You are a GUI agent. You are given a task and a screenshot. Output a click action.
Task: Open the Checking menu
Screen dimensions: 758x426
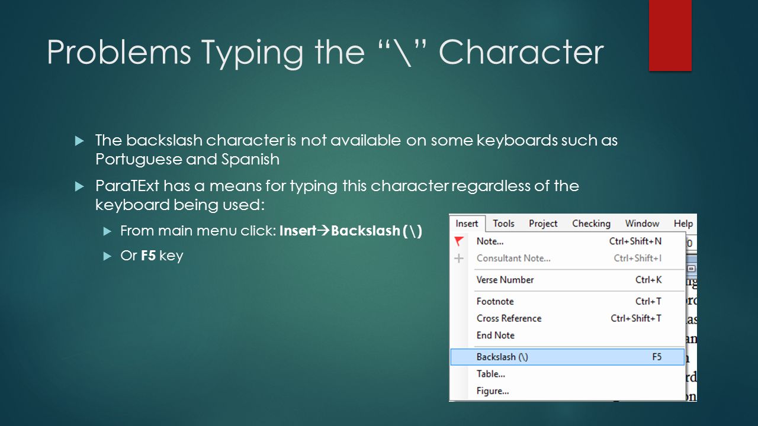(x=591, y=224)
